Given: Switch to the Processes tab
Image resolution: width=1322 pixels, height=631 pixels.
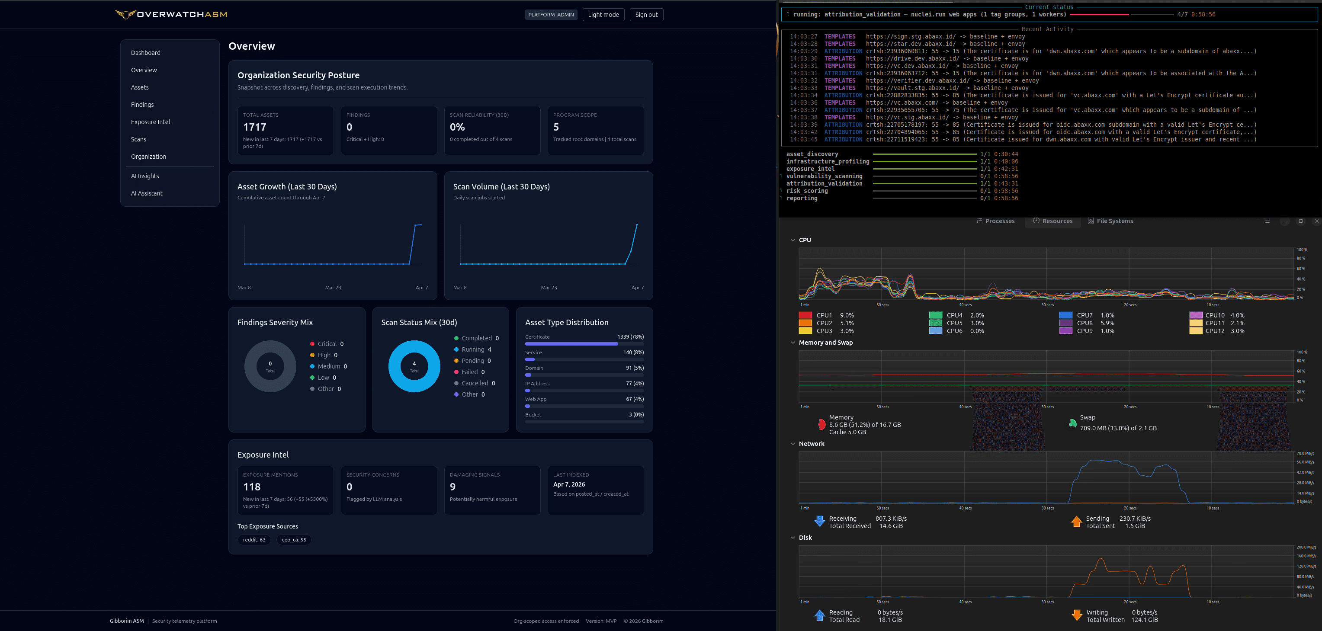Looking at the screenshot, I should coord(995,221).
